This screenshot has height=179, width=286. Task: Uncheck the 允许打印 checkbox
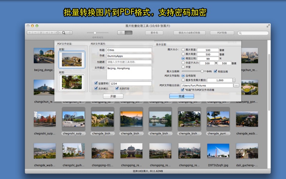117,88
